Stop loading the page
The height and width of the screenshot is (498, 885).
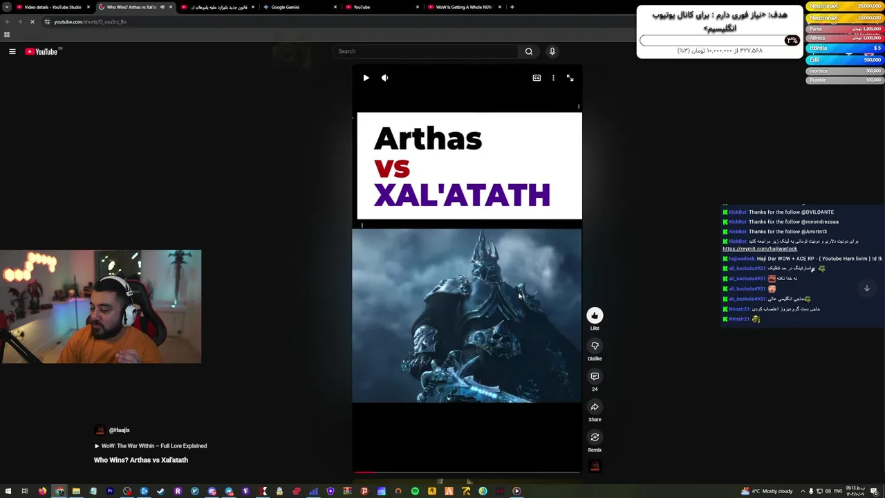pyautogui.click(x=32, y=21)
